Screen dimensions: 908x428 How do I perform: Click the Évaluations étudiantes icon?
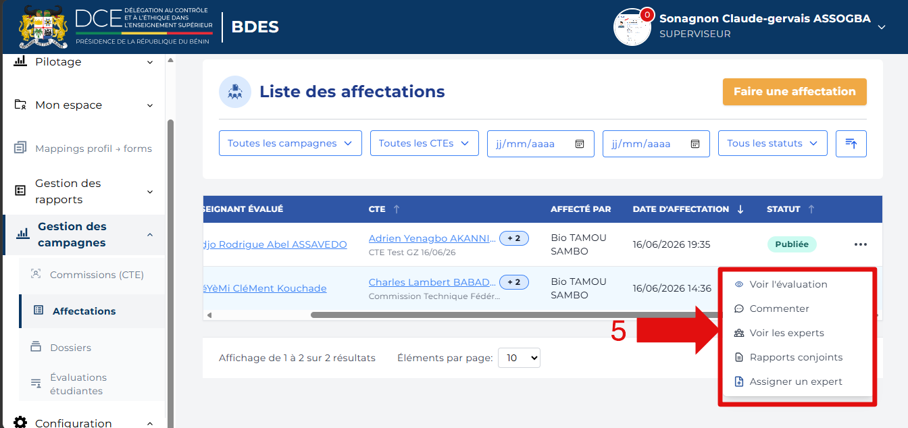coord(36,383)
